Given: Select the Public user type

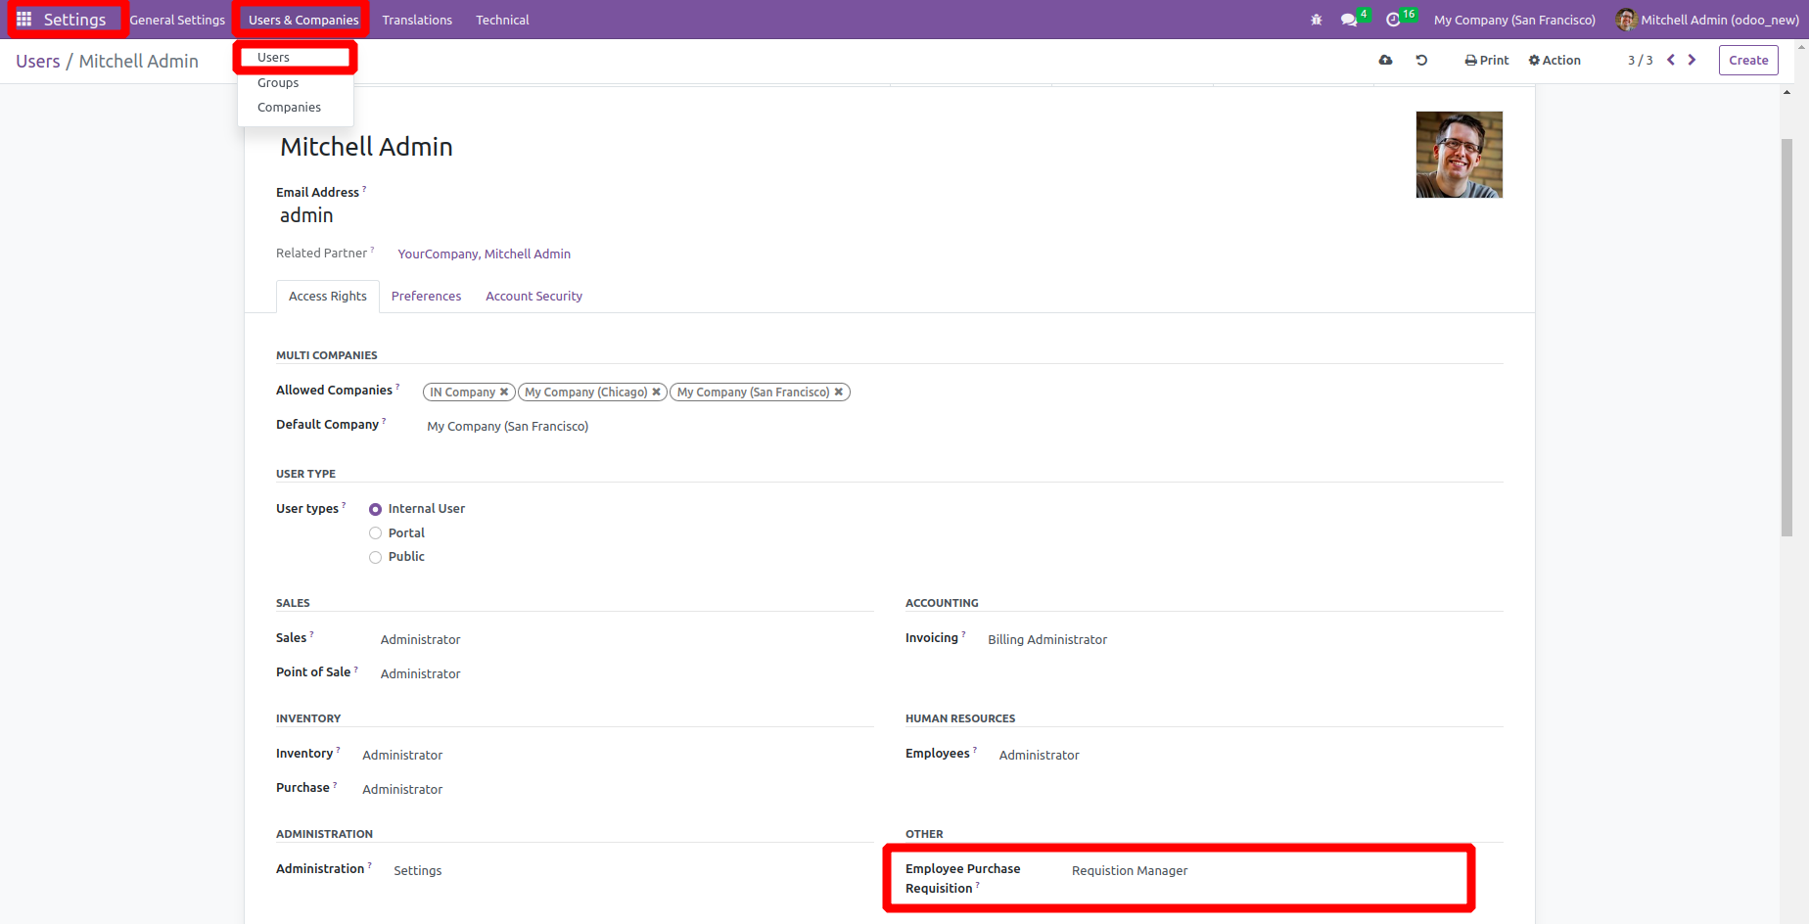Looking at the screenshot, I should tap(375, 557).
